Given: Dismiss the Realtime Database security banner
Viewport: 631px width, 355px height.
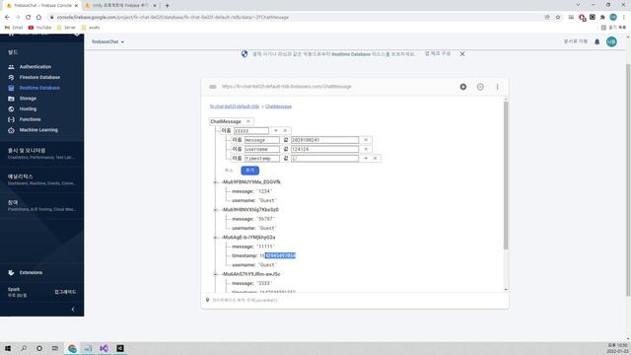Looking at the screenshot, I should coord(462,54).
